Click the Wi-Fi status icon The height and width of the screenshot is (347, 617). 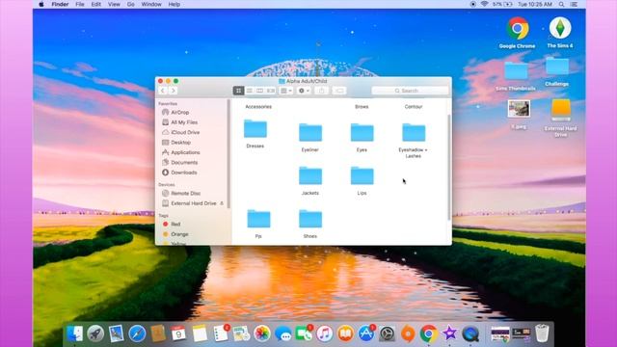point(484,4)
